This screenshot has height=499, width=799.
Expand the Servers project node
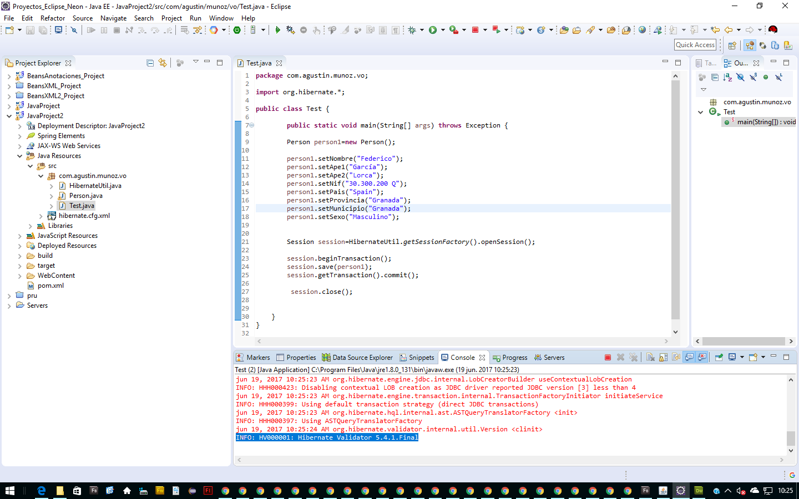click(x=9, y=305)
